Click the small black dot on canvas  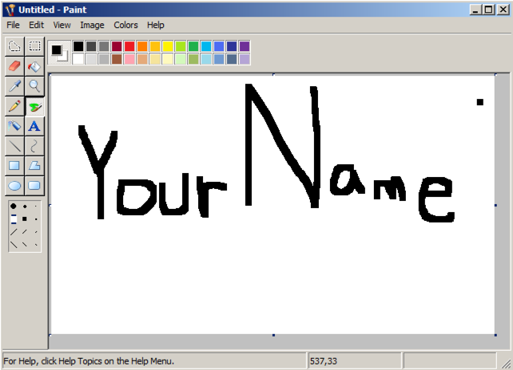[x=479, y=102]
